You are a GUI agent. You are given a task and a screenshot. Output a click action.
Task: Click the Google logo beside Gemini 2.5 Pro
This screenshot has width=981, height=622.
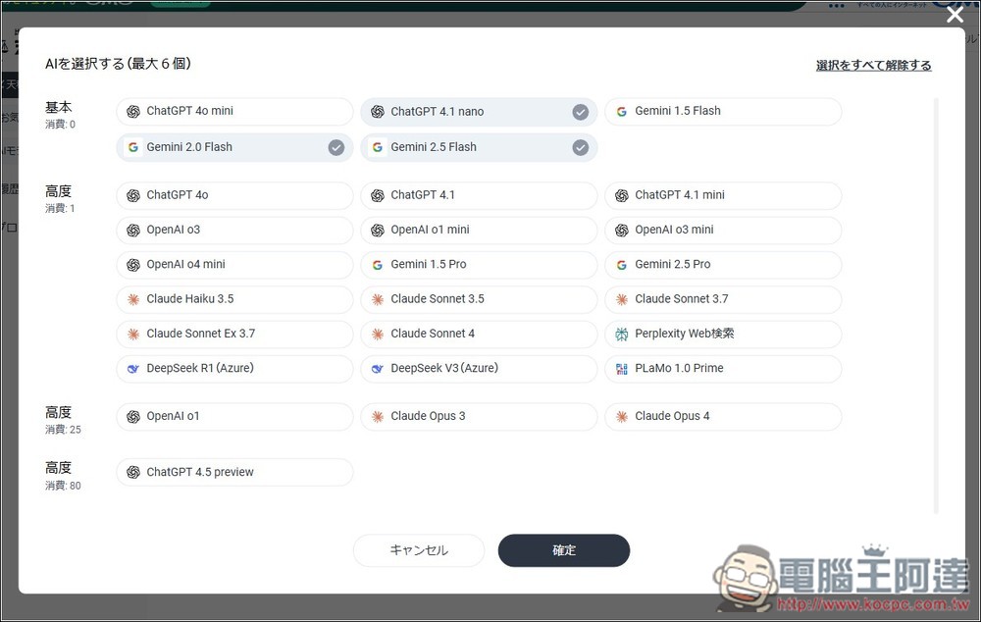point(621,265)
